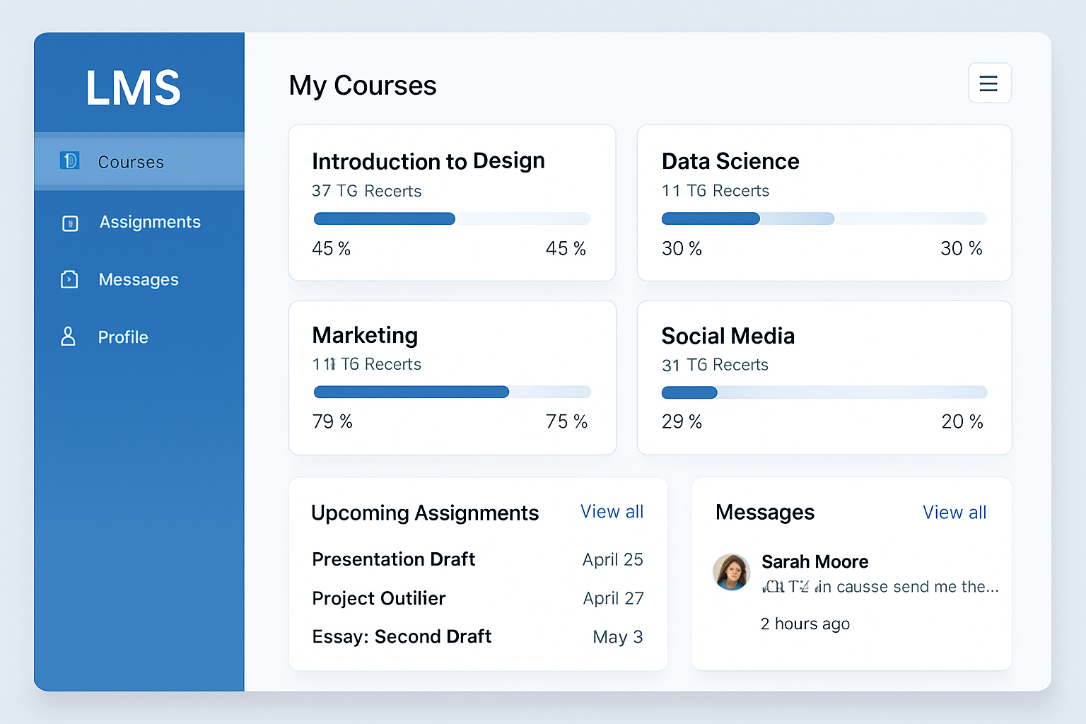Click the Marketing course progress bar
This screenshot has height=724, width=1086.
click(x=452, y=392)
